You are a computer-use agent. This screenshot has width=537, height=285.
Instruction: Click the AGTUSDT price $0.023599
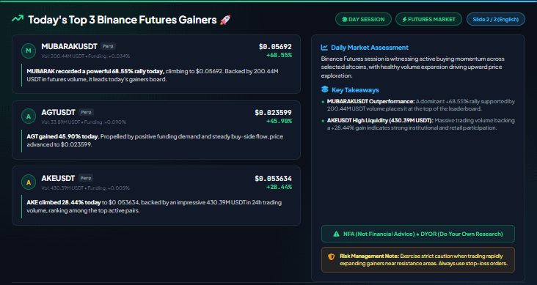pyautogui.click(x=274, y=113)
